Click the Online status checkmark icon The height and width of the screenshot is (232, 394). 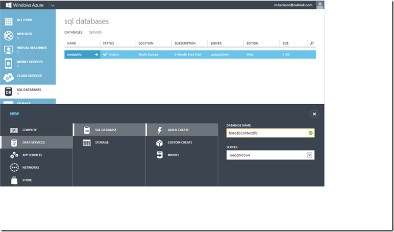click(105, 54)
